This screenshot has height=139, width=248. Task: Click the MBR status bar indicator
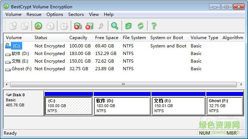click(232, 133)
